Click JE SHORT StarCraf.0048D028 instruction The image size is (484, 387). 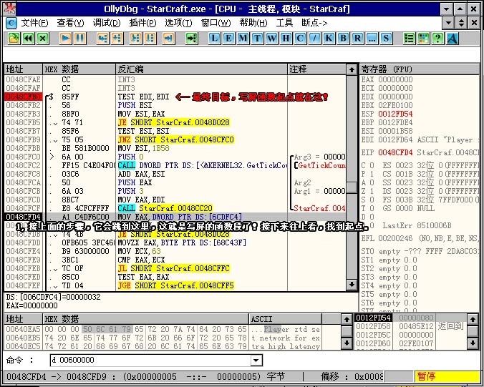pyautogui.click(x=174, y=122)
